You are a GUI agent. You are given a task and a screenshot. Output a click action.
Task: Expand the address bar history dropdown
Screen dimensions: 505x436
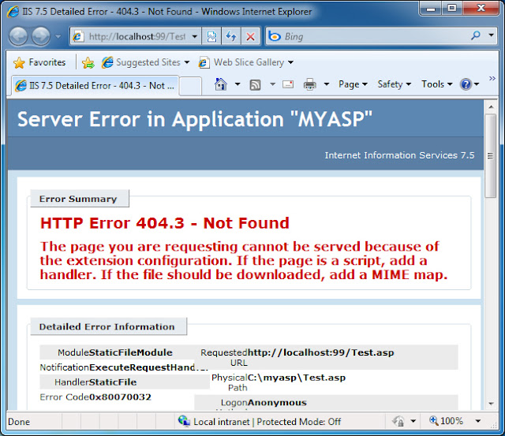pos(195,36)
